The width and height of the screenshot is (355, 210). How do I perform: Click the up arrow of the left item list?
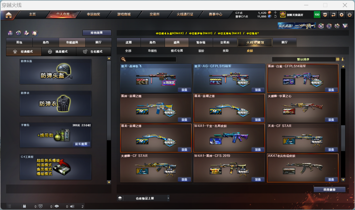pyautogui.click(x=109, y=59)
